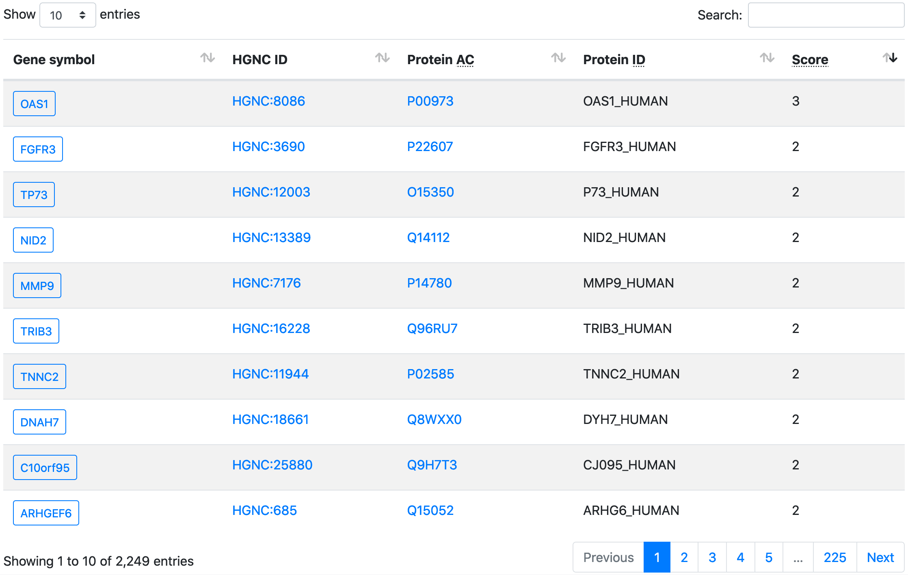
Task: Follow the HGNC:18661 link
Action: click(270, 419)
